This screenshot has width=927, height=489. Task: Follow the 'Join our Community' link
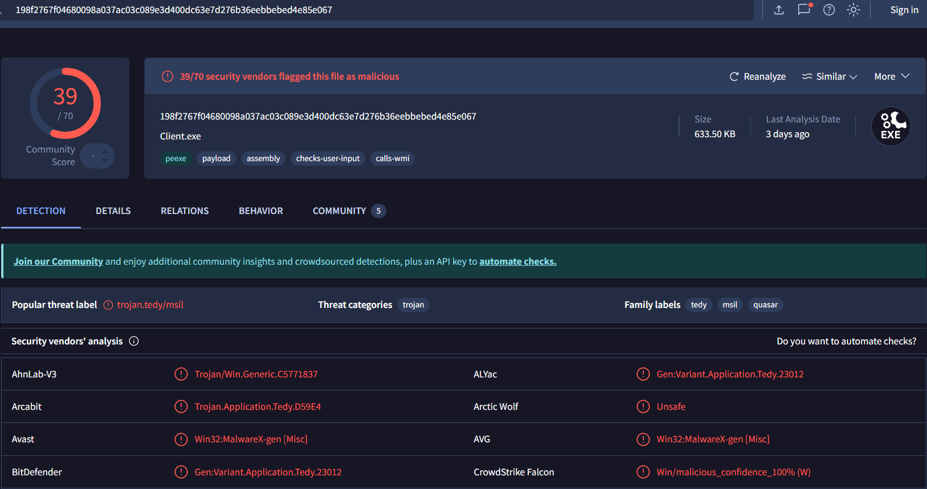[58, 261]
